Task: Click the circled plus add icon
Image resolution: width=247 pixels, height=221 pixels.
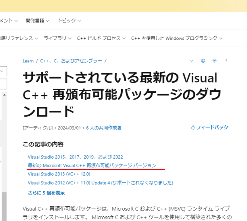Action: point(215,61)
